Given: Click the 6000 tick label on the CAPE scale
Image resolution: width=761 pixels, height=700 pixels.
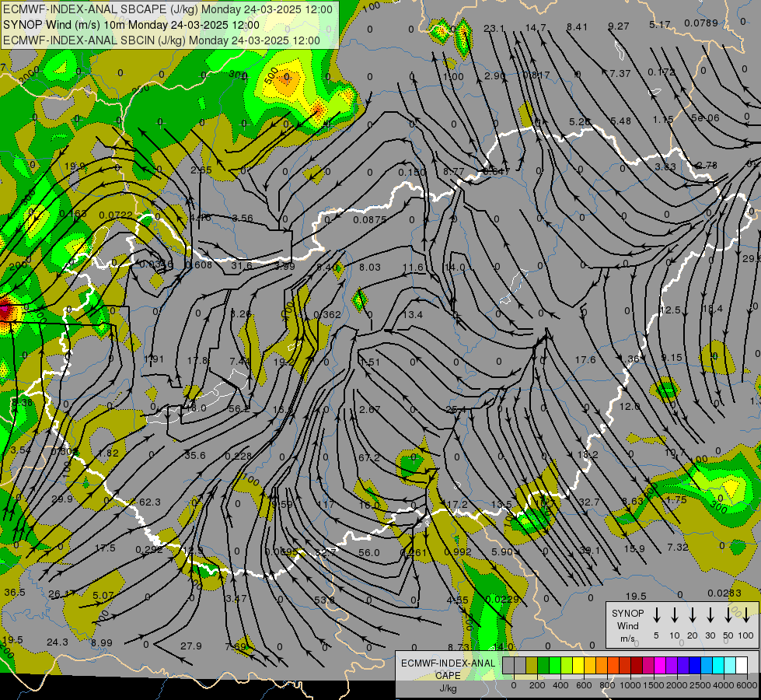Looking at the screenshot, I should (747, 685).
